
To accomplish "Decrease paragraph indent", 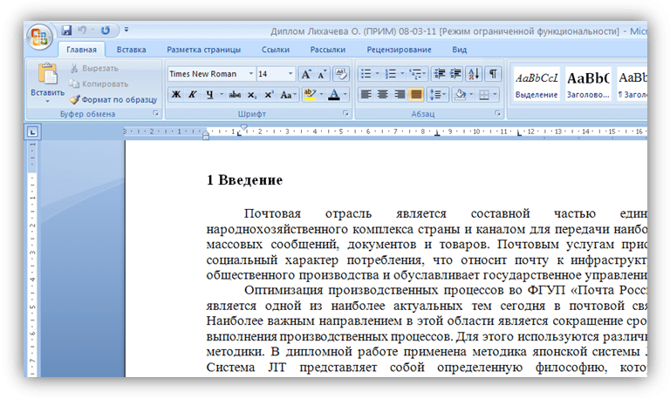I will pyautogui.click(x=440, y=74).
